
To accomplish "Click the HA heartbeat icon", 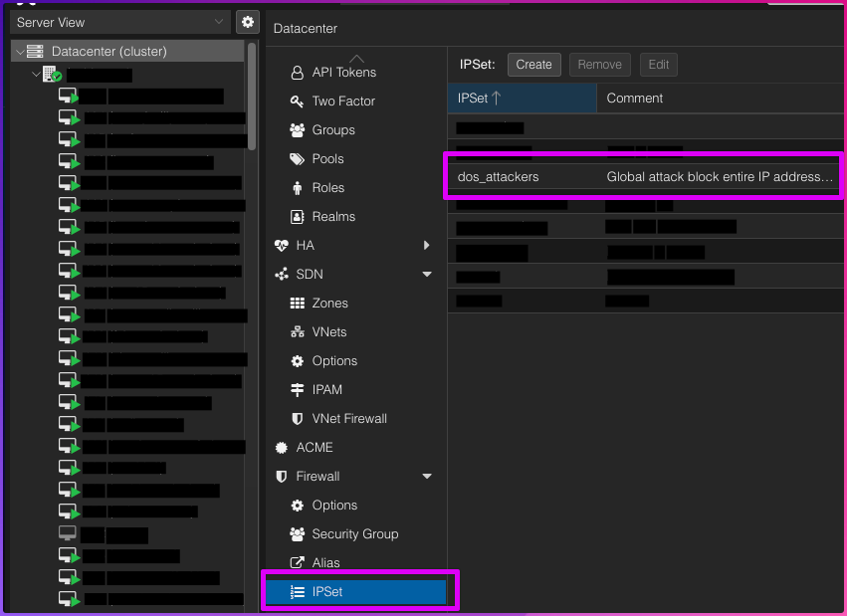I will tap(281, 246).
